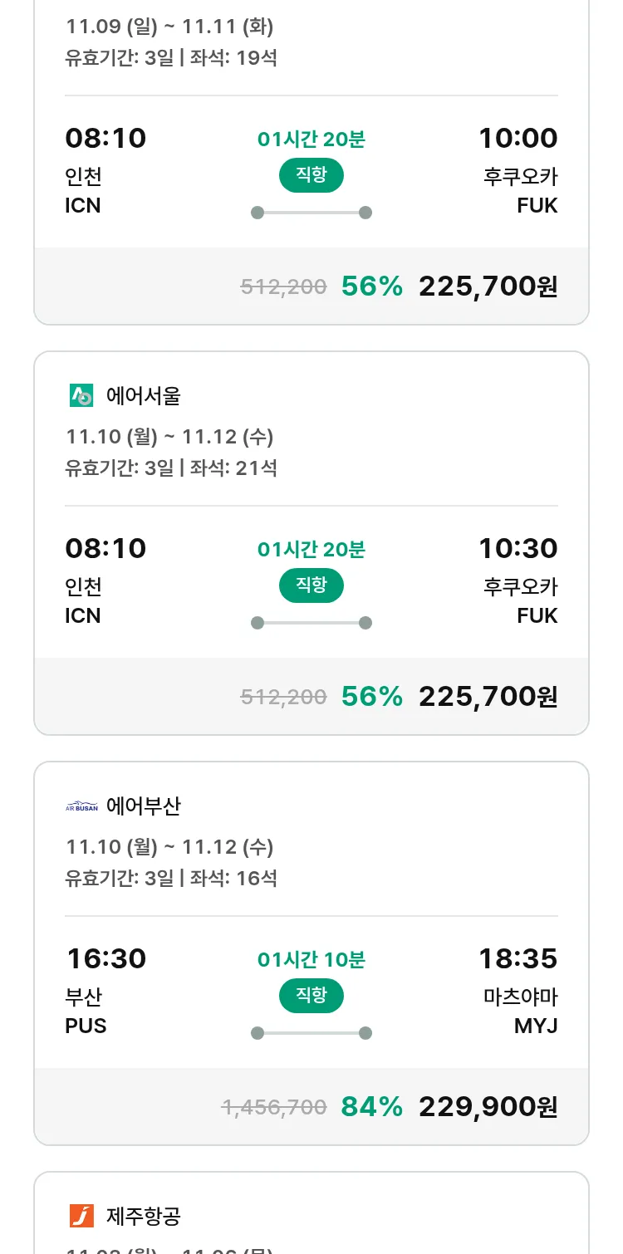
Task: Tap the 직항 badge on the Air Seoul flight
Action: [311, 585]
